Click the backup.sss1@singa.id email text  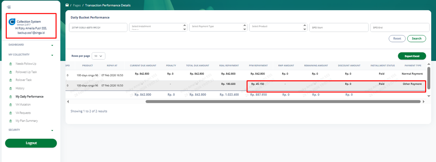click(31, 33)
